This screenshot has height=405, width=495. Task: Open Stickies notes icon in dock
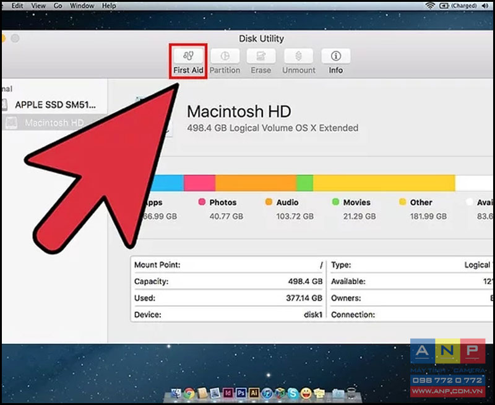[319, 393]
